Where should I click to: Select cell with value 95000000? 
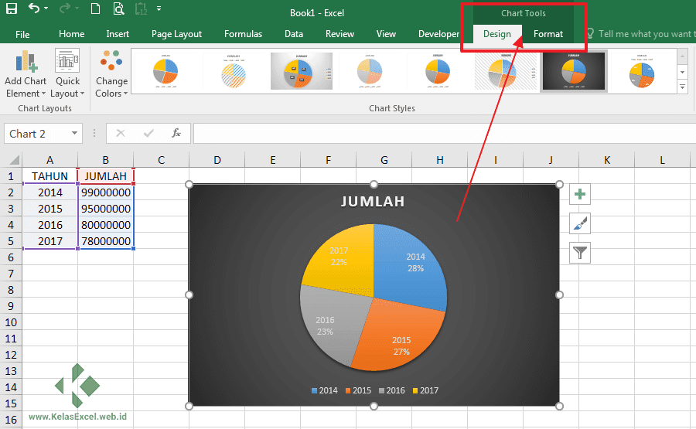(x=106, y=209)
